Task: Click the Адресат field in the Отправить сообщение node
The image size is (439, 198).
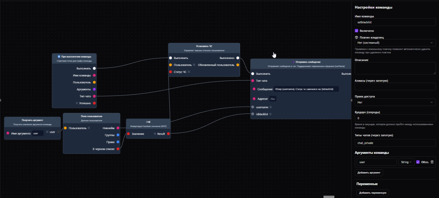Action: [x=273, y=99]
